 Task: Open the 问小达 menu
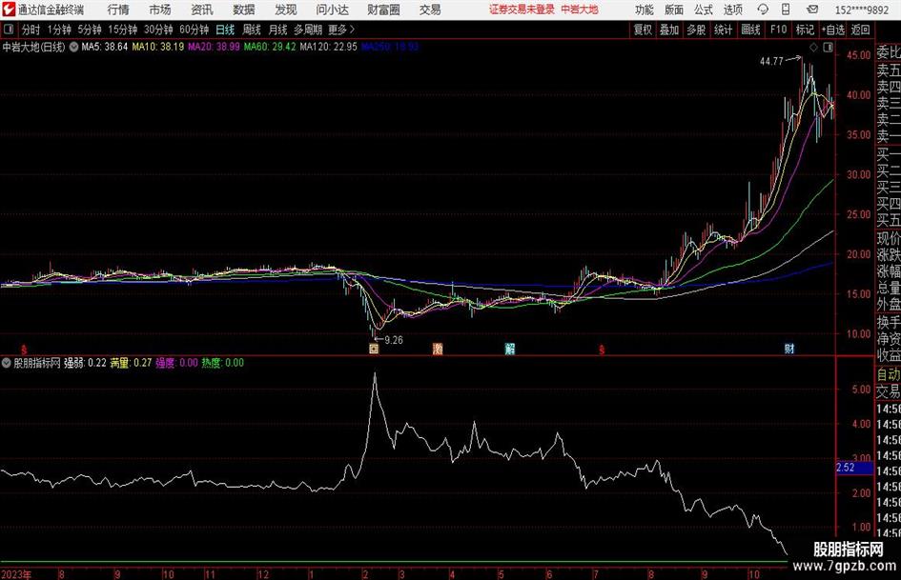coord(332,10)
